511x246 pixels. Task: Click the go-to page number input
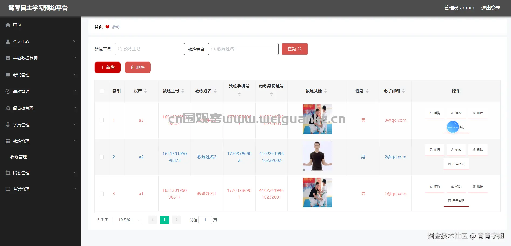click(205, 220)
